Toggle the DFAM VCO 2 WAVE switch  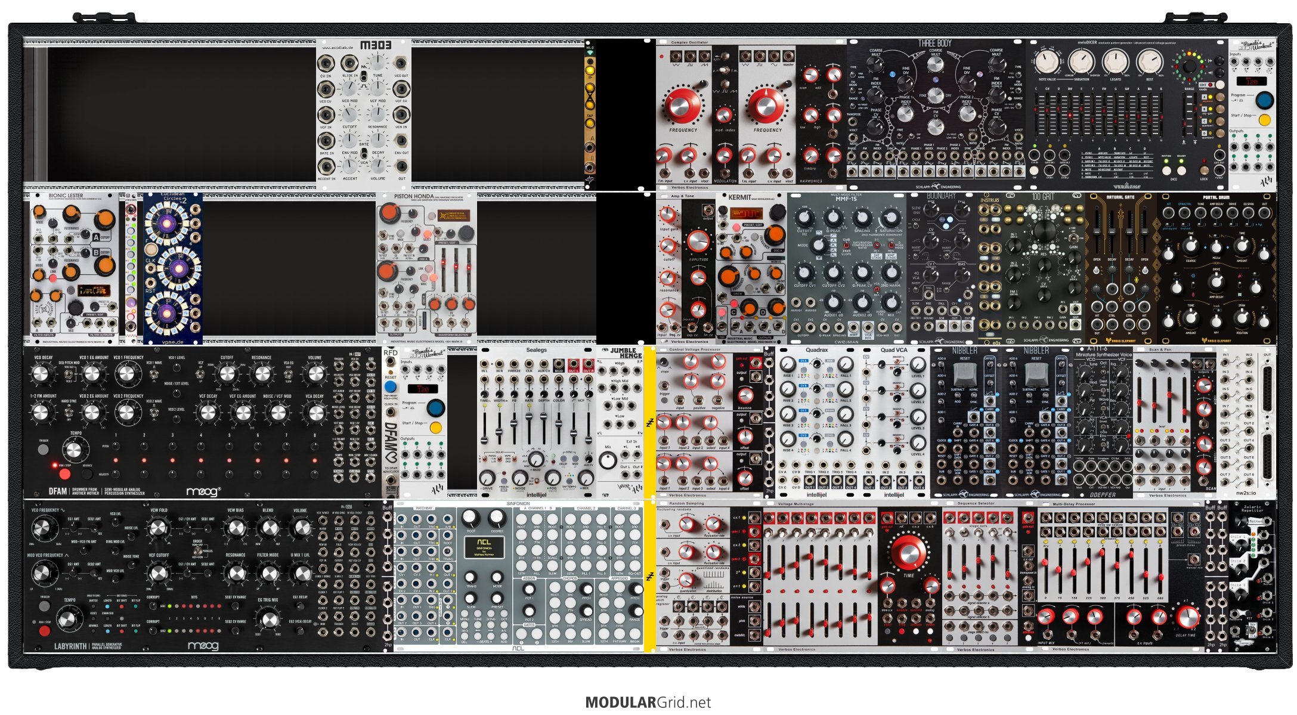[154, 411]
